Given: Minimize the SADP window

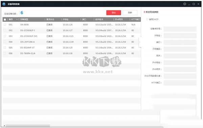Looking at the screenshot, I should (189, 4).
